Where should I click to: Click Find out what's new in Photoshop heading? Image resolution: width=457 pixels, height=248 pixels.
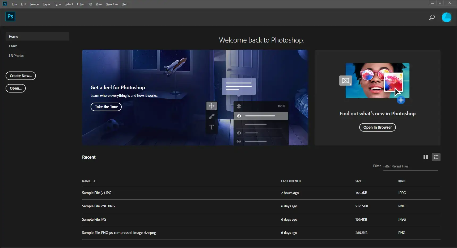(x=378, y=114)
